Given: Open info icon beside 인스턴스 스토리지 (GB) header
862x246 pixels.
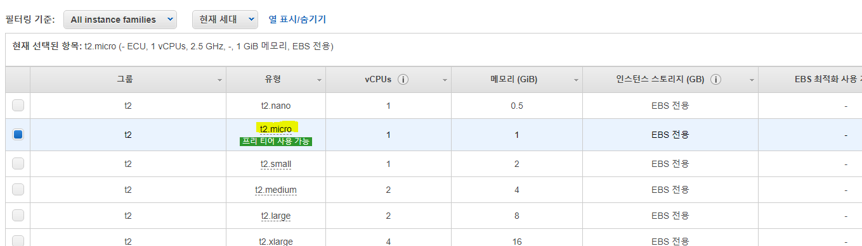Looking at the screenshot, I should 716,80.
